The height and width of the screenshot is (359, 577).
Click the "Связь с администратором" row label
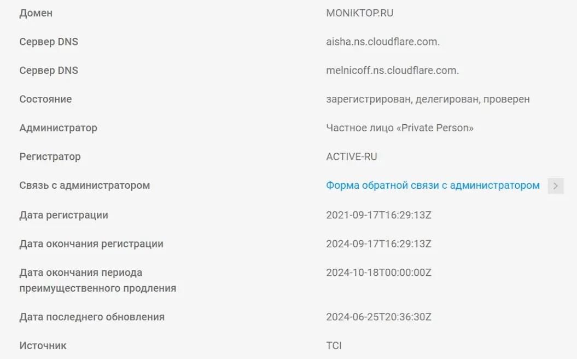[x=84, y=186]
